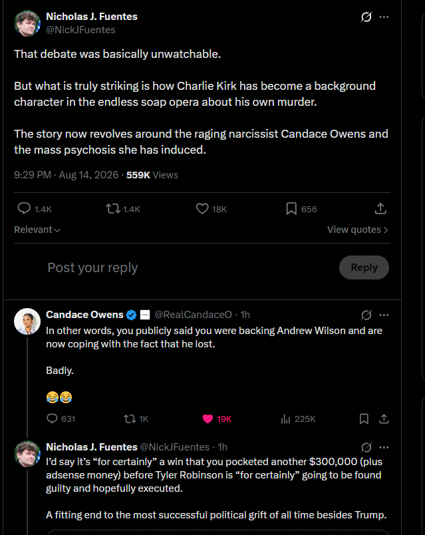Share Candace Owens reply

[x=384, y=419]
